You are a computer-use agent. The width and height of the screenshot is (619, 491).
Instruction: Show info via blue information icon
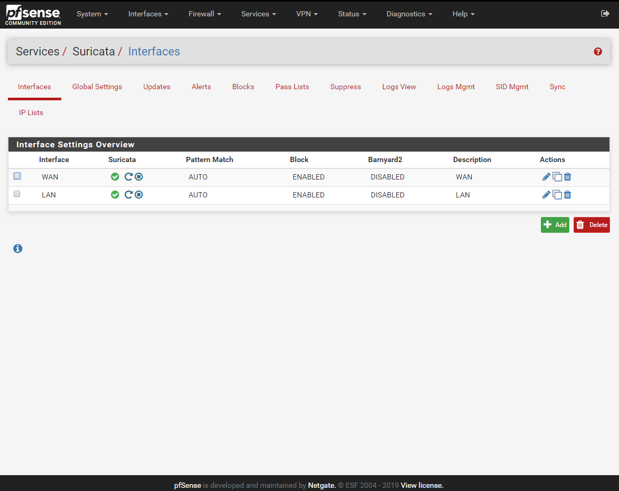coord(18,248)
